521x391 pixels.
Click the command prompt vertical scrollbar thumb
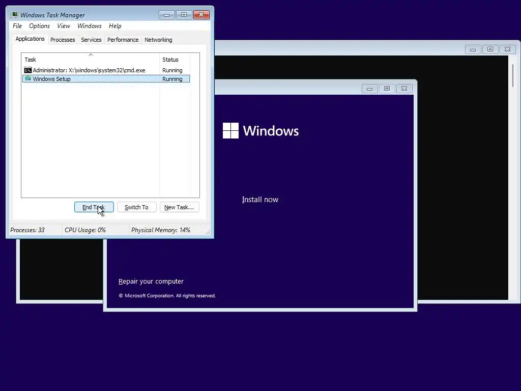click(x=513, y=76)
